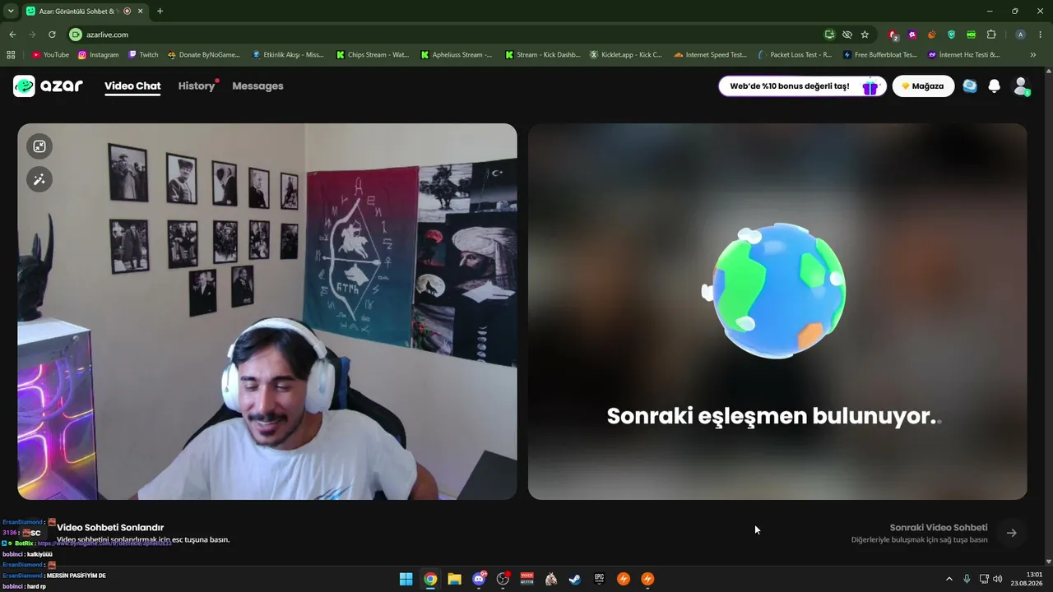Open the YouTube bookmark

pos(51,55)
